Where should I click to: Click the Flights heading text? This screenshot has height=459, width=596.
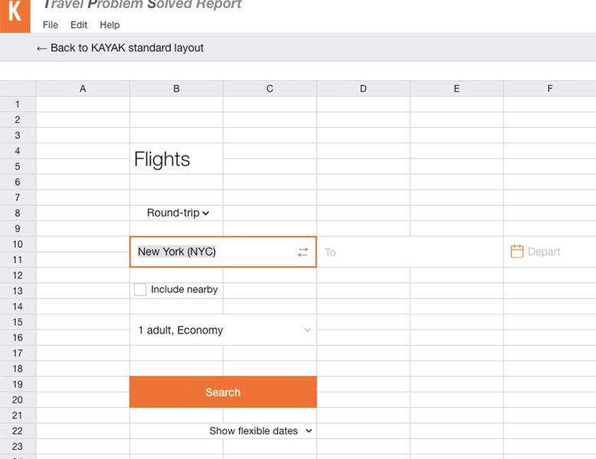(x=162, y=159)
